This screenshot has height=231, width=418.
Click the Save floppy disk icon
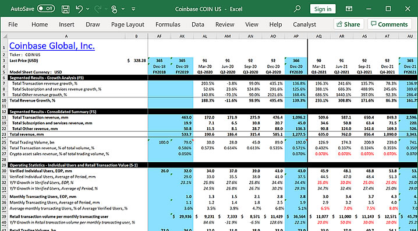click(x=66, y=9)
